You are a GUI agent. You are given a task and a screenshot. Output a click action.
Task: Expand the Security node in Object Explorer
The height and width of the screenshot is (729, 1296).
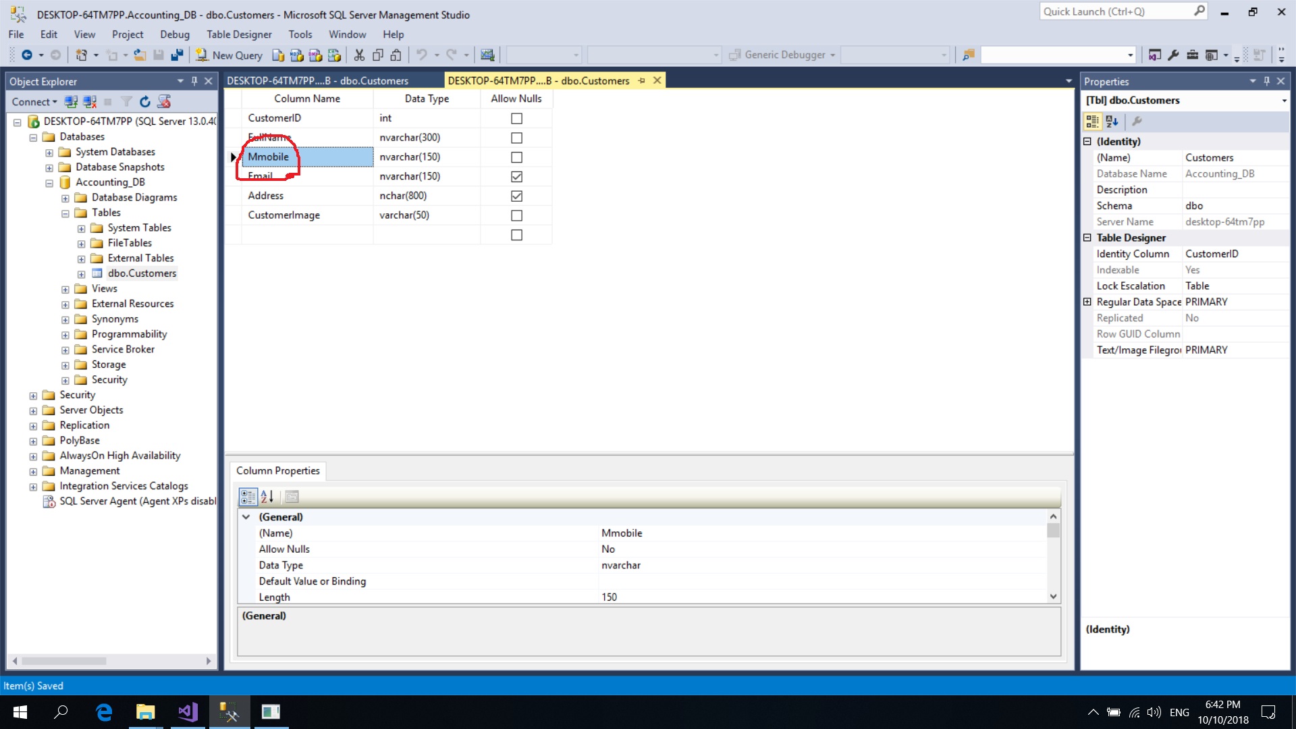pos(32,395)
